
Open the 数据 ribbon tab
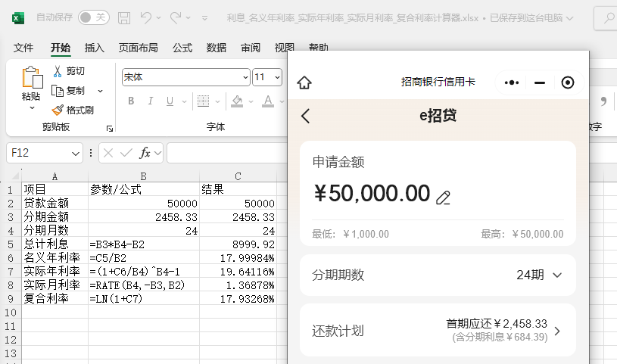217,48
